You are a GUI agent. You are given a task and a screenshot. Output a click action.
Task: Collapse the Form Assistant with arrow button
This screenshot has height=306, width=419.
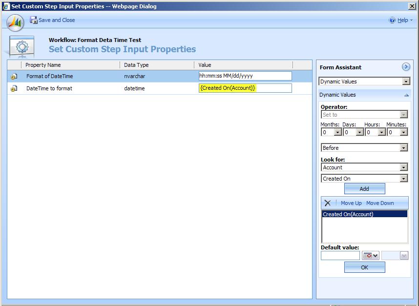406,67
